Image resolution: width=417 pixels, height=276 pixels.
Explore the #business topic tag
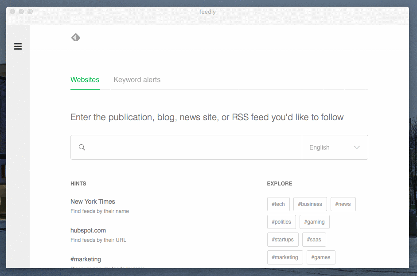310,204
